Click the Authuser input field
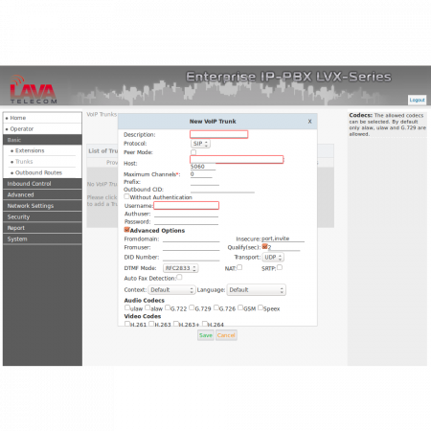The height and width of the screenshot is (431, 431). (186, 214)
